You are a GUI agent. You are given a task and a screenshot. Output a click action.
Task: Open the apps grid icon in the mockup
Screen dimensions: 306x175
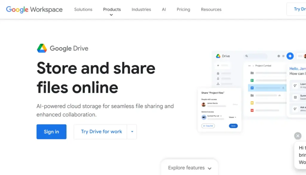(283, 56)
